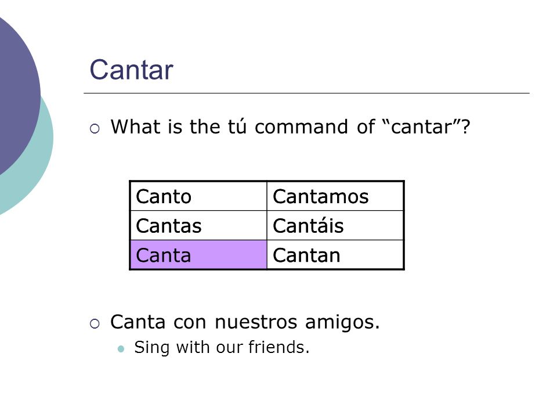Select the "Cantamos" table cell
Screen dimensions: 557x418
(x=335, y=196)
